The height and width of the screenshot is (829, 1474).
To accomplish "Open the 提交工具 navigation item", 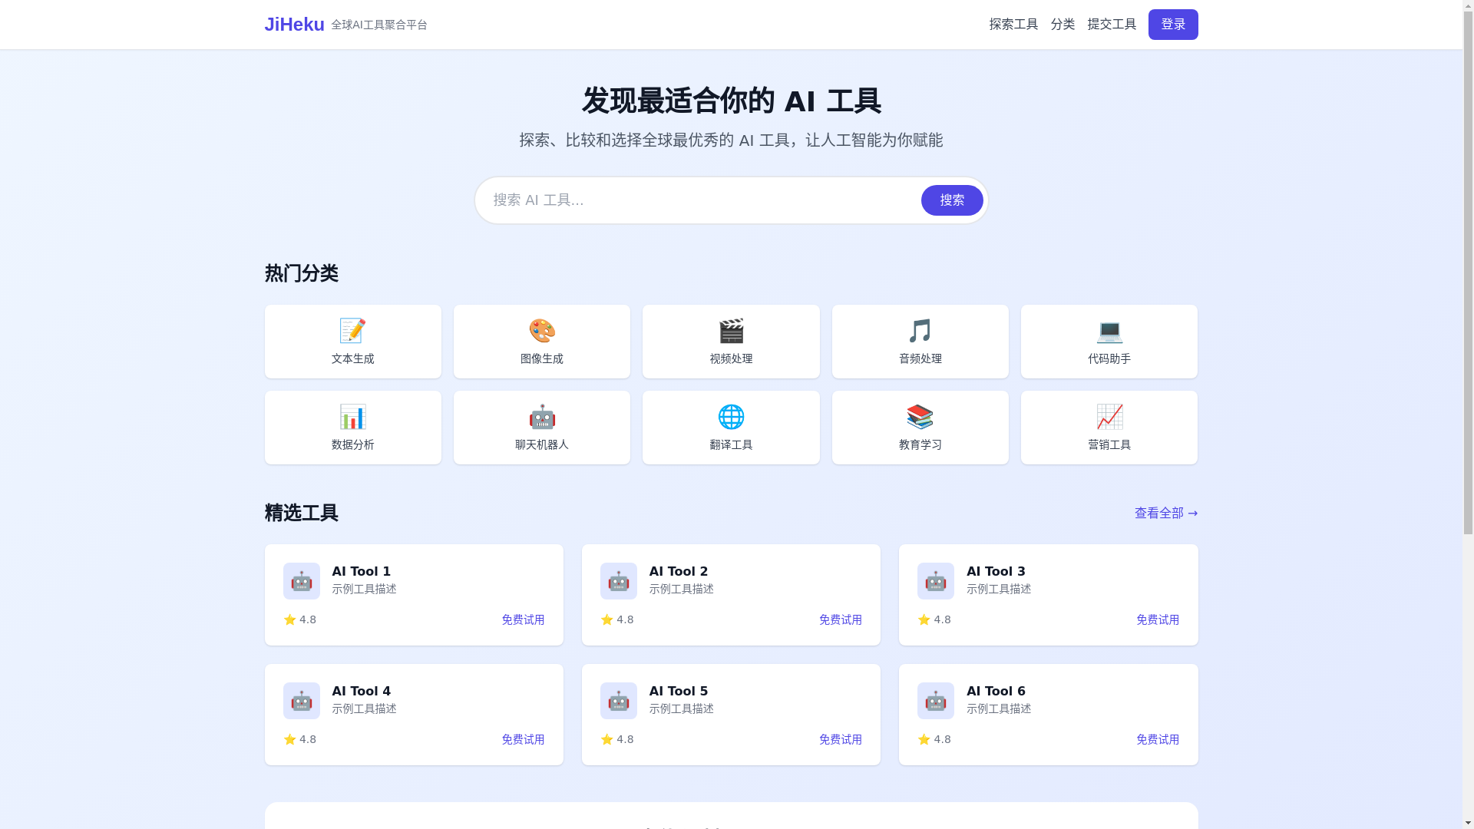I will pos(1112,25).
